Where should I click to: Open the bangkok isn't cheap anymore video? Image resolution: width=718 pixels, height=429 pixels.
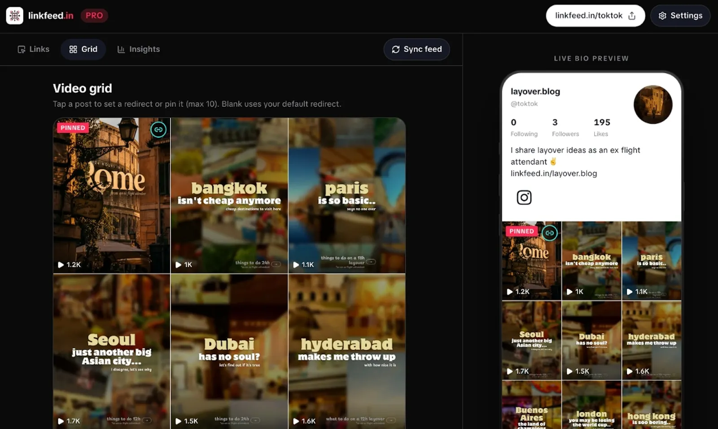click(x=229, y=195)
